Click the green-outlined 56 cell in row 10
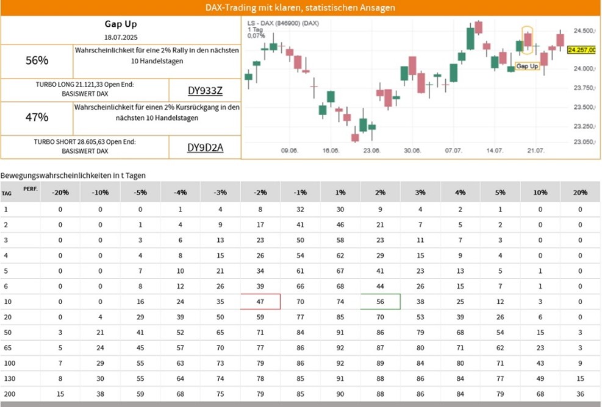This screenshot has width=602, height=407. (x=380, y=302)
